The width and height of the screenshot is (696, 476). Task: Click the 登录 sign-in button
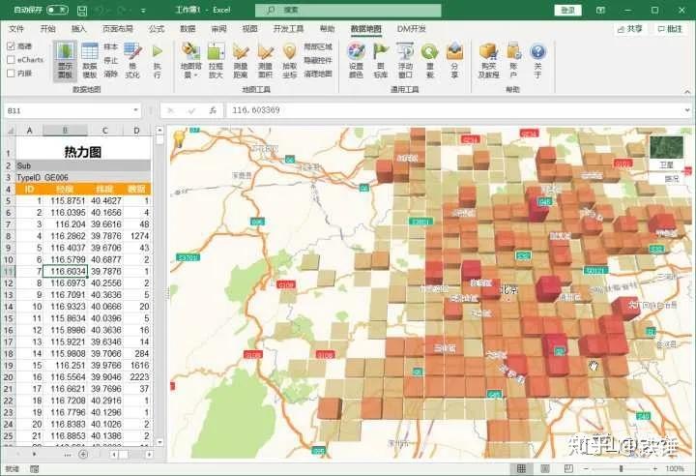pos(568,10)
